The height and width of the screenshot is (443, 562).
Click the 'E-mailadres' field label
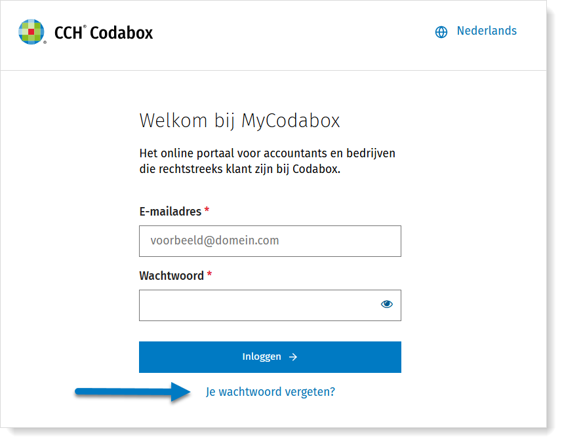point(171,212)
